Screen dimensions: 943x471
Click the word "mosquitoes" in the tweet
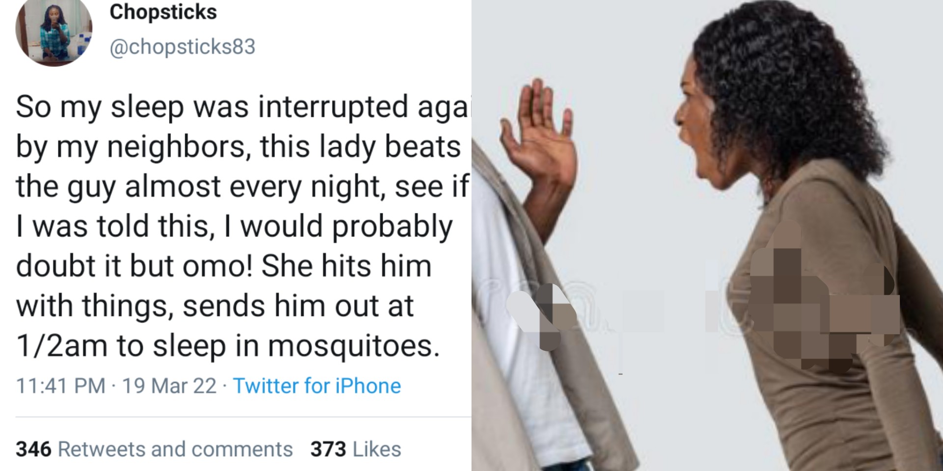[353, 345]
